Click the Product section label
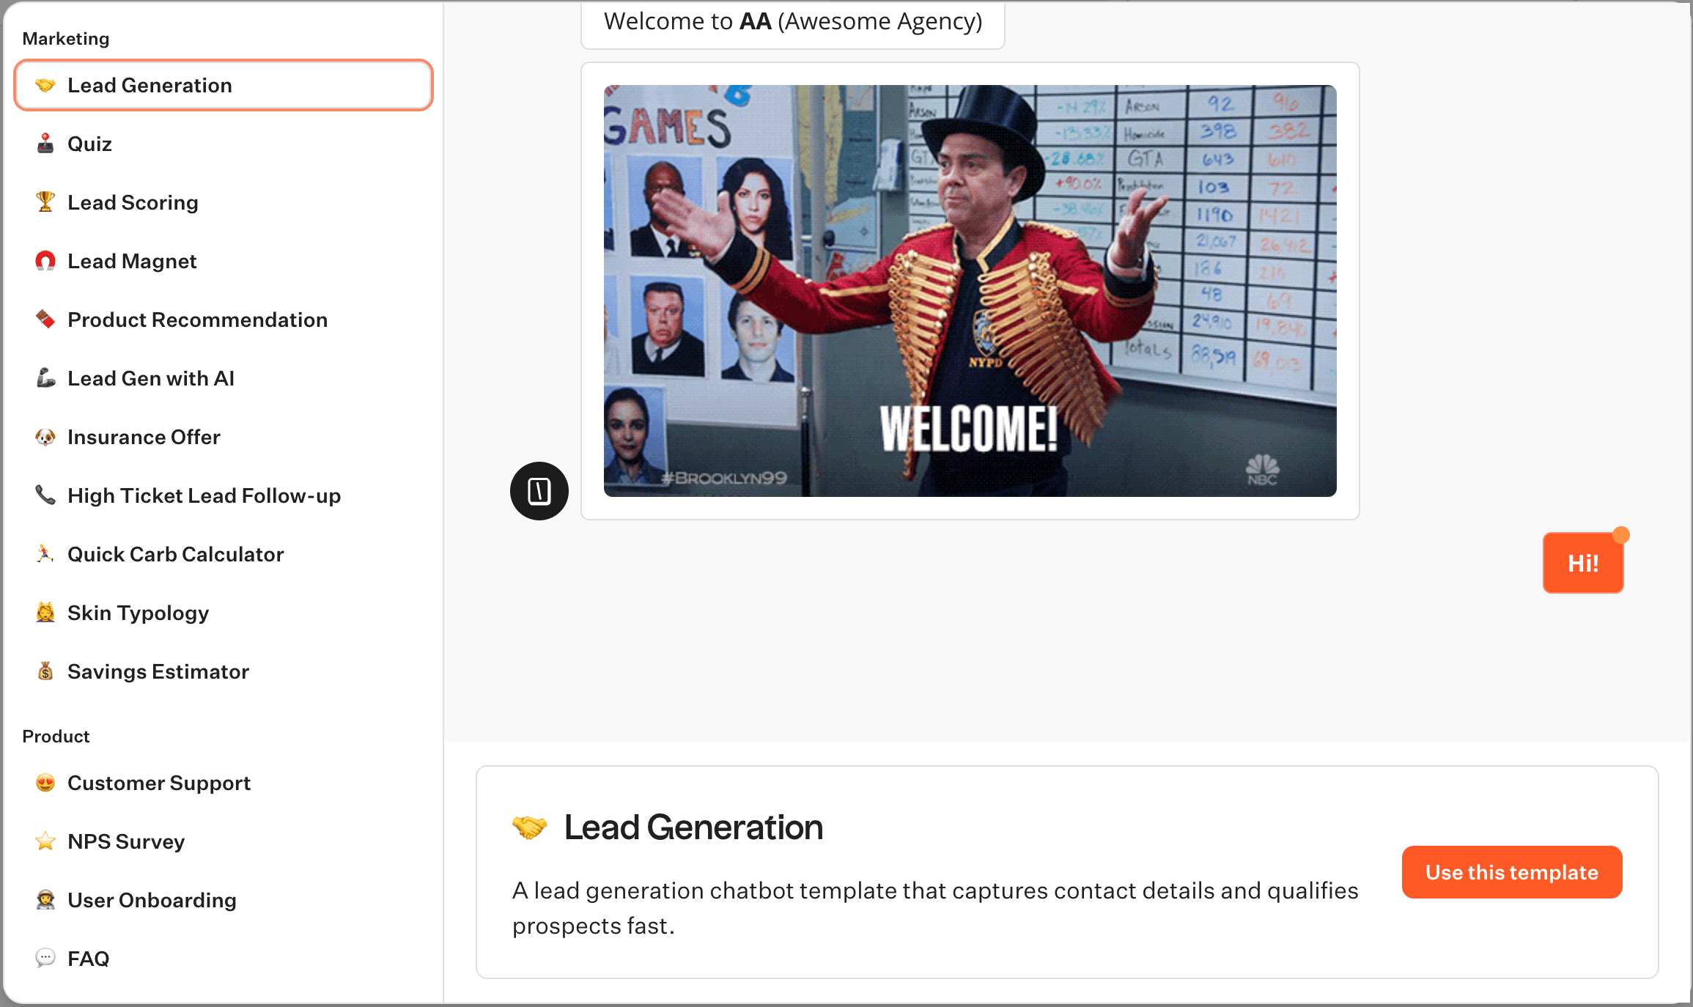Screen dimensions: 1693x1007 [x=56, y=737]
